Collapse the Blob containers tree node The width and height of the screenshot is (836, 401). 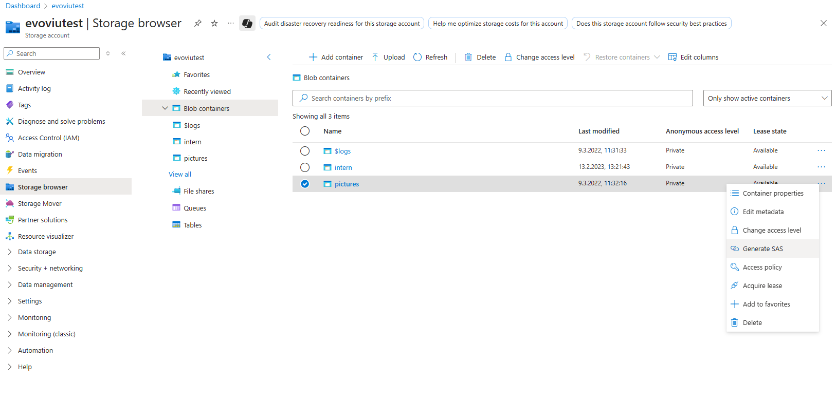[x=165, y=108]
